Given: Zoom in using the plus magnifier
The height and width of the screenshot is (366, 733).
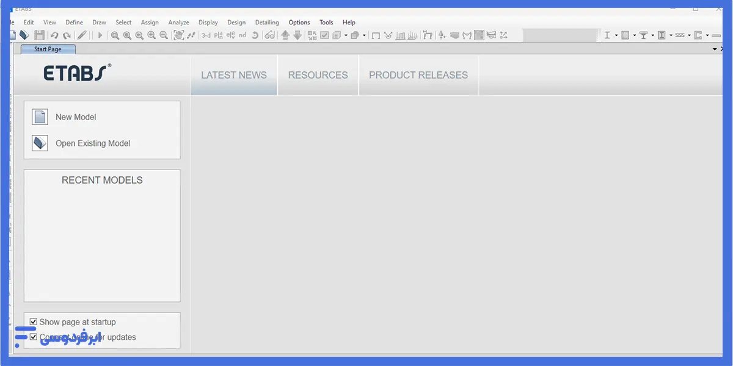Looking at the screenshot, I should [151, 35].
